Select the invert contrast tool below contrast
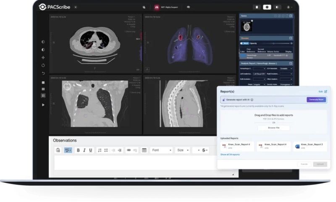This screenshot has width=336, height=202. tap(43, 50)
